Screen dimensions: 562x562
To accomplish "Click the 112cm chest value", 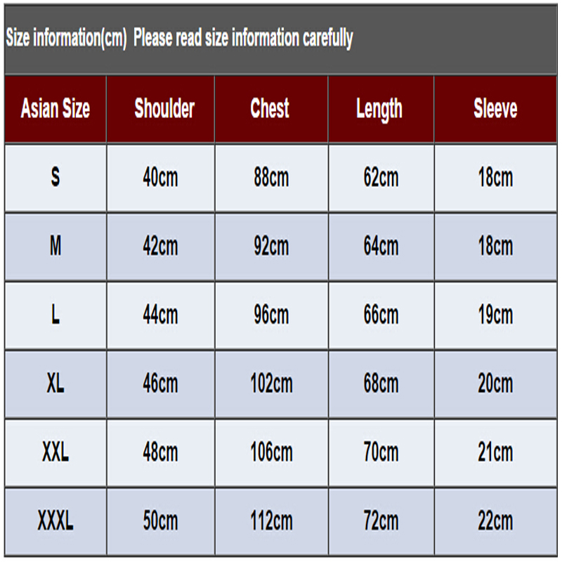I will click(x=271, y=521).
